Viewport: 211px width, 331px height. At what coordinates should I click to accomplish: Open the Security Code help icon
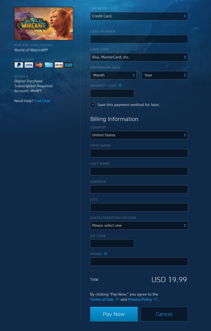pos(120,86)
